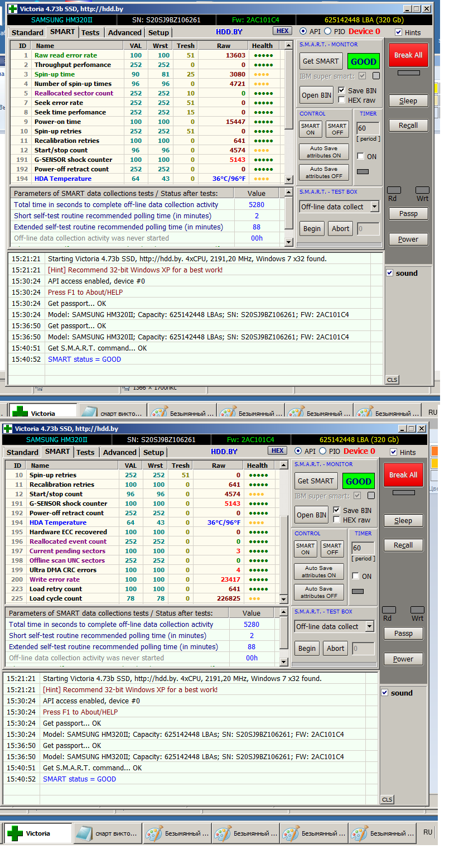The height and width of the screenshot is (863, 454).
Task: Open Victoria from the bottom taskbar
Action: [38, 833]
